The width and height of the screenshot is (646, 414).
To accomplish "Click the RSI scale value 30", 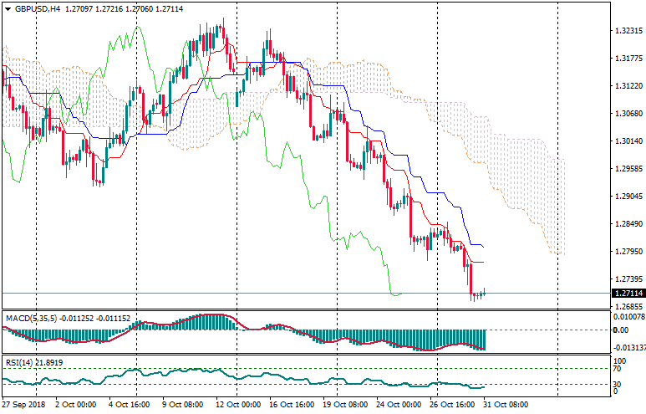I will click(x=617, y=384).
